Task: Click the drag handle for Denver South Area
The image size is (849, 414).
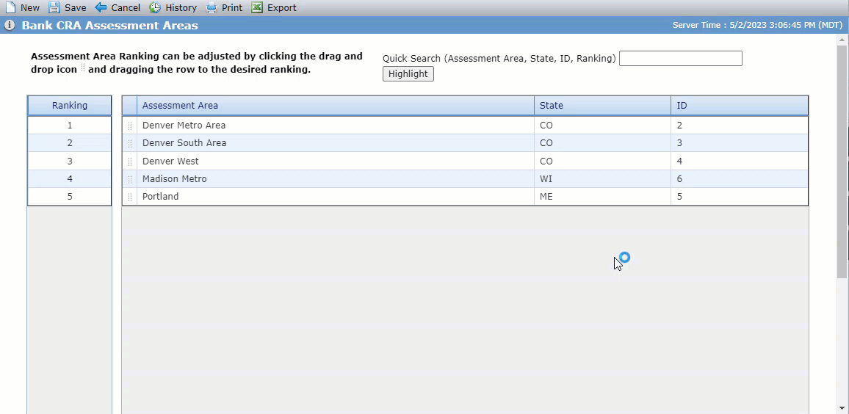Action: point(129,143)
